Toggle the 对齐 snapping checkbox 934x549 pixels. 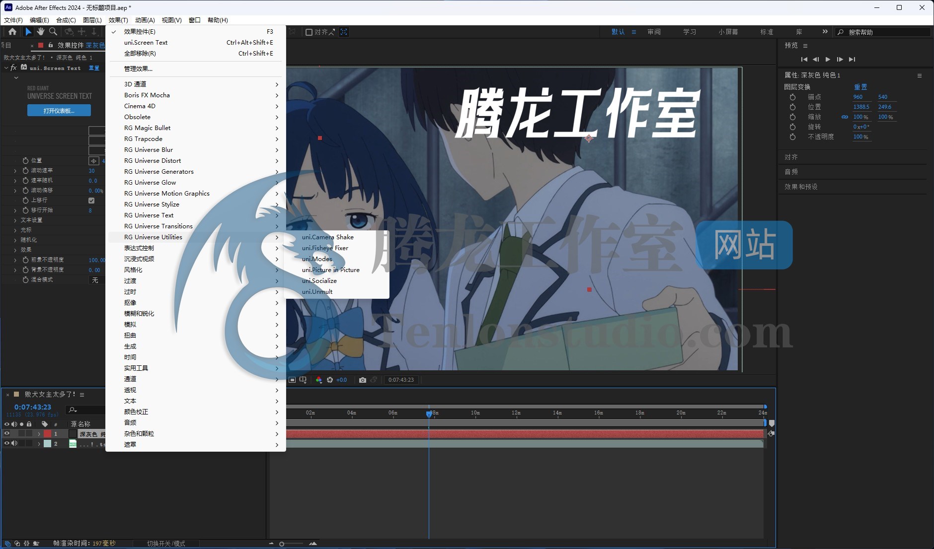pyautogui.click(x=309, y=32)
